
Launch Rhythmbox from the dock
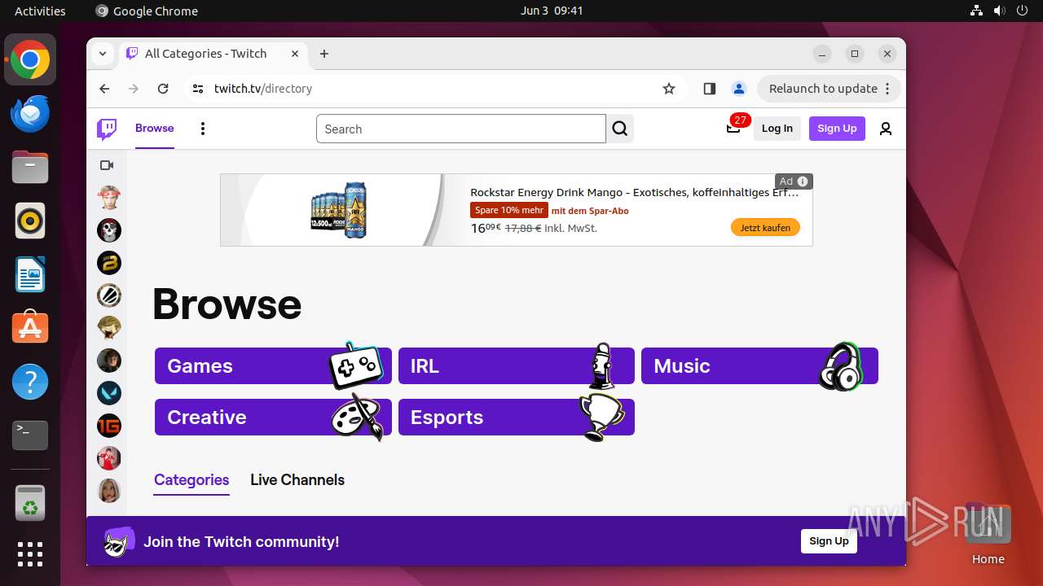tap(30, 221)
